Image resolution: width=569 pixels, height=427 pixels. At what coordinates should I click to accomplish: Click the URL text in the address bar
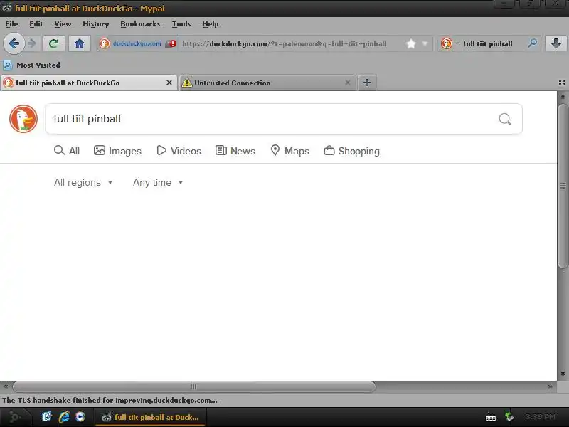tap(284, 44)
